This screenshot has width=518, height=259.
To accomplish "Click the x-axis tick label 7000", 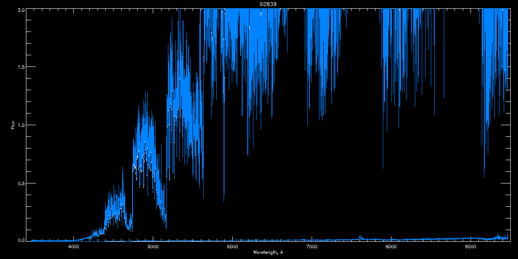I will pyautogui.click(x=312, y=247).
